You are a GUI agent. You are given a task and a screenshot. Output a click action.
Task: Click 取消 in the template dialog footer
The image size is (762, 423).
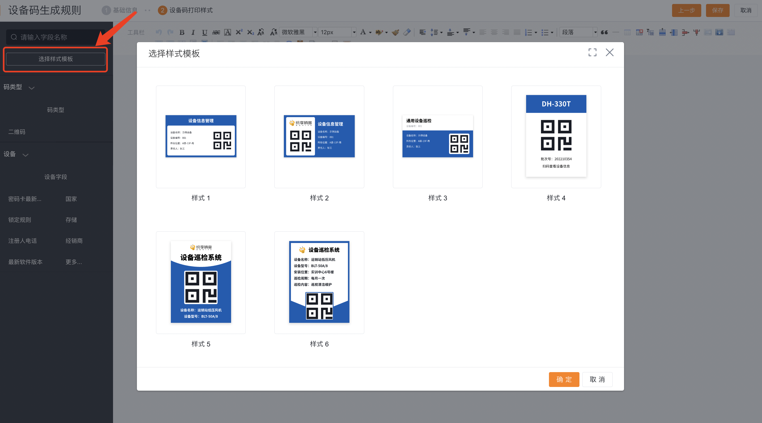(x=597, y=379)
